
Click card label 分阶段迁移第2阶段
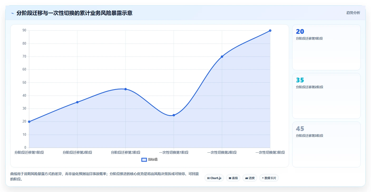click(309, 87)
